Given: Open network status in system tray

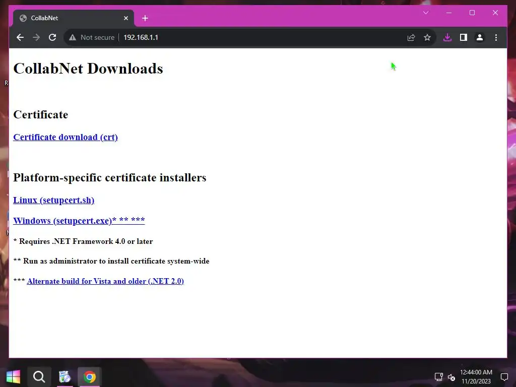Looking at the screenshot, I should [439, 377].
